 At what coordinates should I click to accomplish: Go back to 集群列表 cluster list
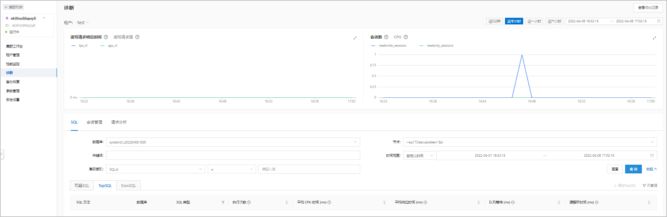pyautogui.click(x=14, y=7)
